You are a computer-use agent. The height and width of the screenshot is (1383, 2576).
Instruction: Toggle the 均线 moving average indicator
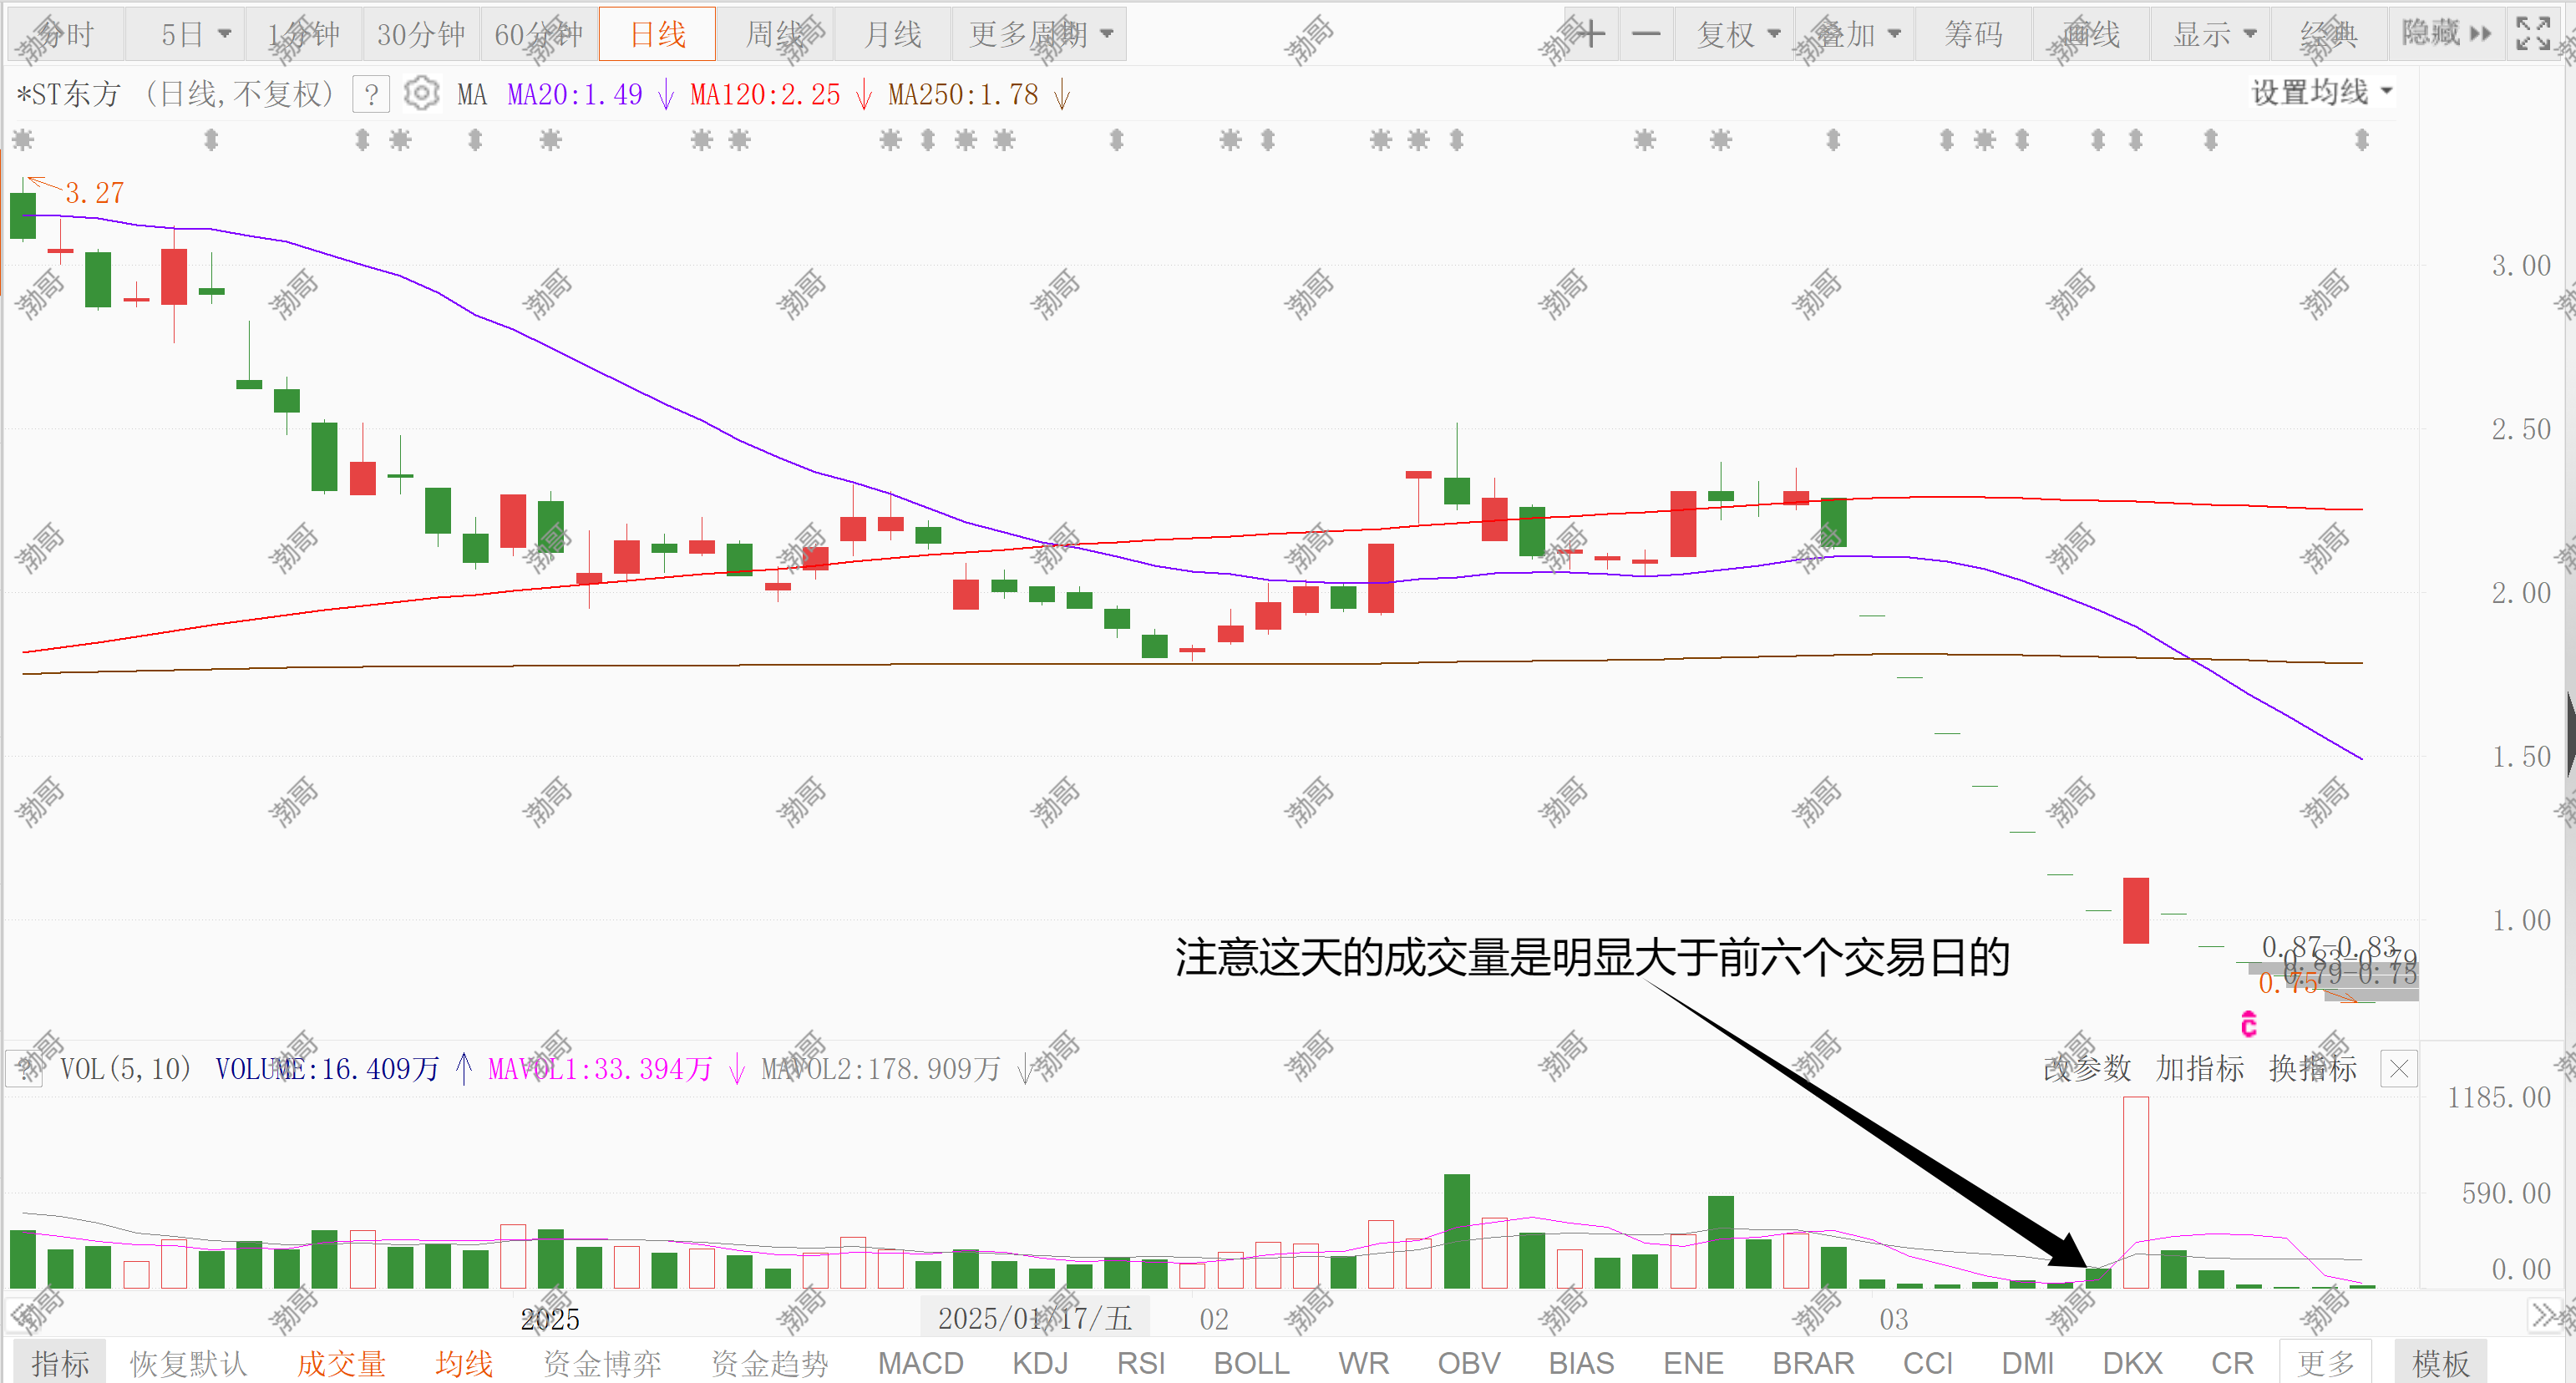[x=464, y=1363]
